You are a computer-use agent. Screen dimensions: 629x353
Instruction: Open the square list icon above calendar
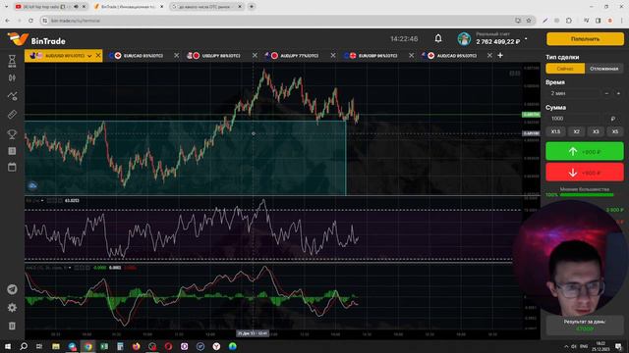(x=12, y=151)
